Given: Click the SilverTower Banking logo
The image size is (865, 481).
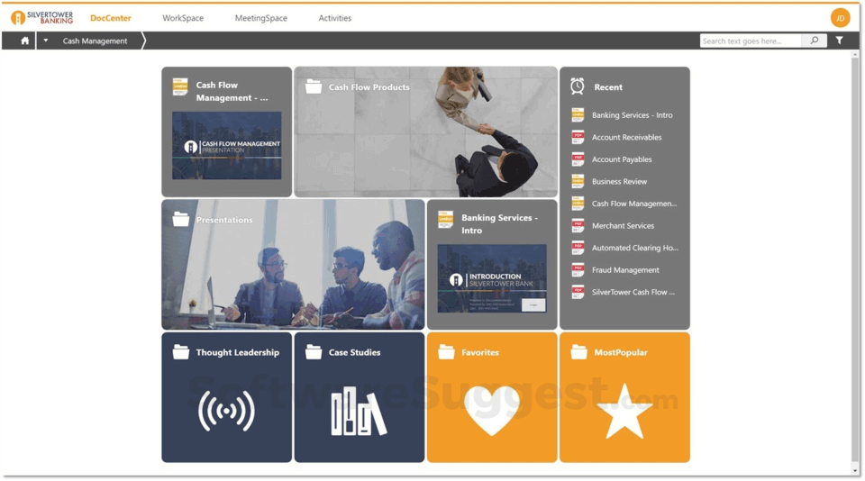Looking at the screenshot, I should [42, 18].
